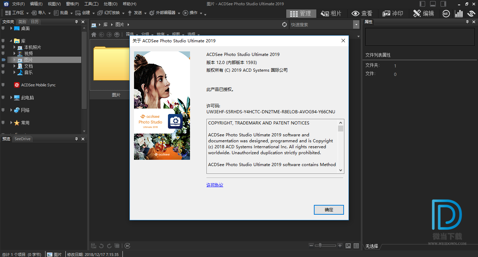Close the About ACDSee dialog
This screenshot has width=478, height=257.
coord(343,41)
